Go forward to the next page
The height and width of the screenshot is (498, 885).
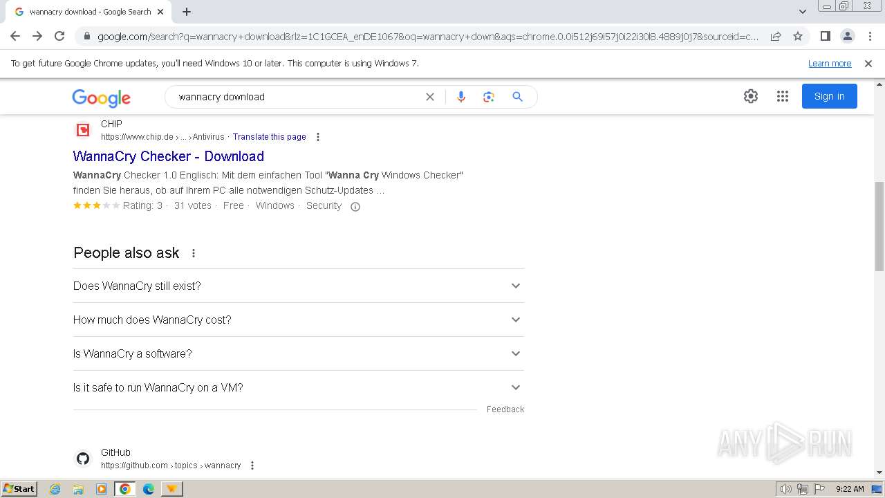point(37,36)
